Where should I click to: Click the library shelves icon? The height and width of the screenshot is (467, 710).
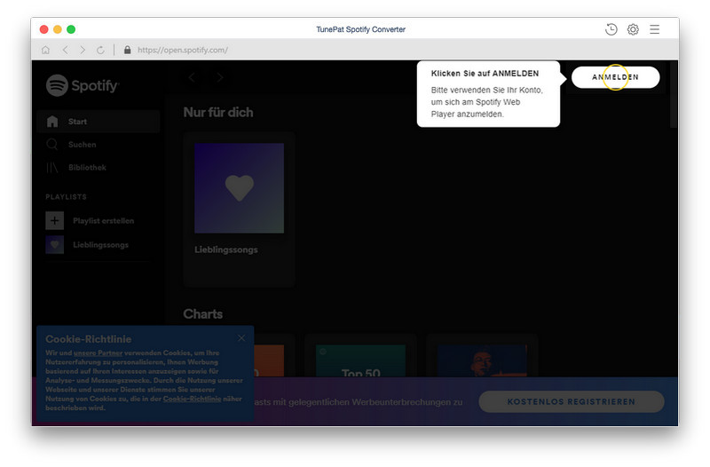tap(52, 168)
